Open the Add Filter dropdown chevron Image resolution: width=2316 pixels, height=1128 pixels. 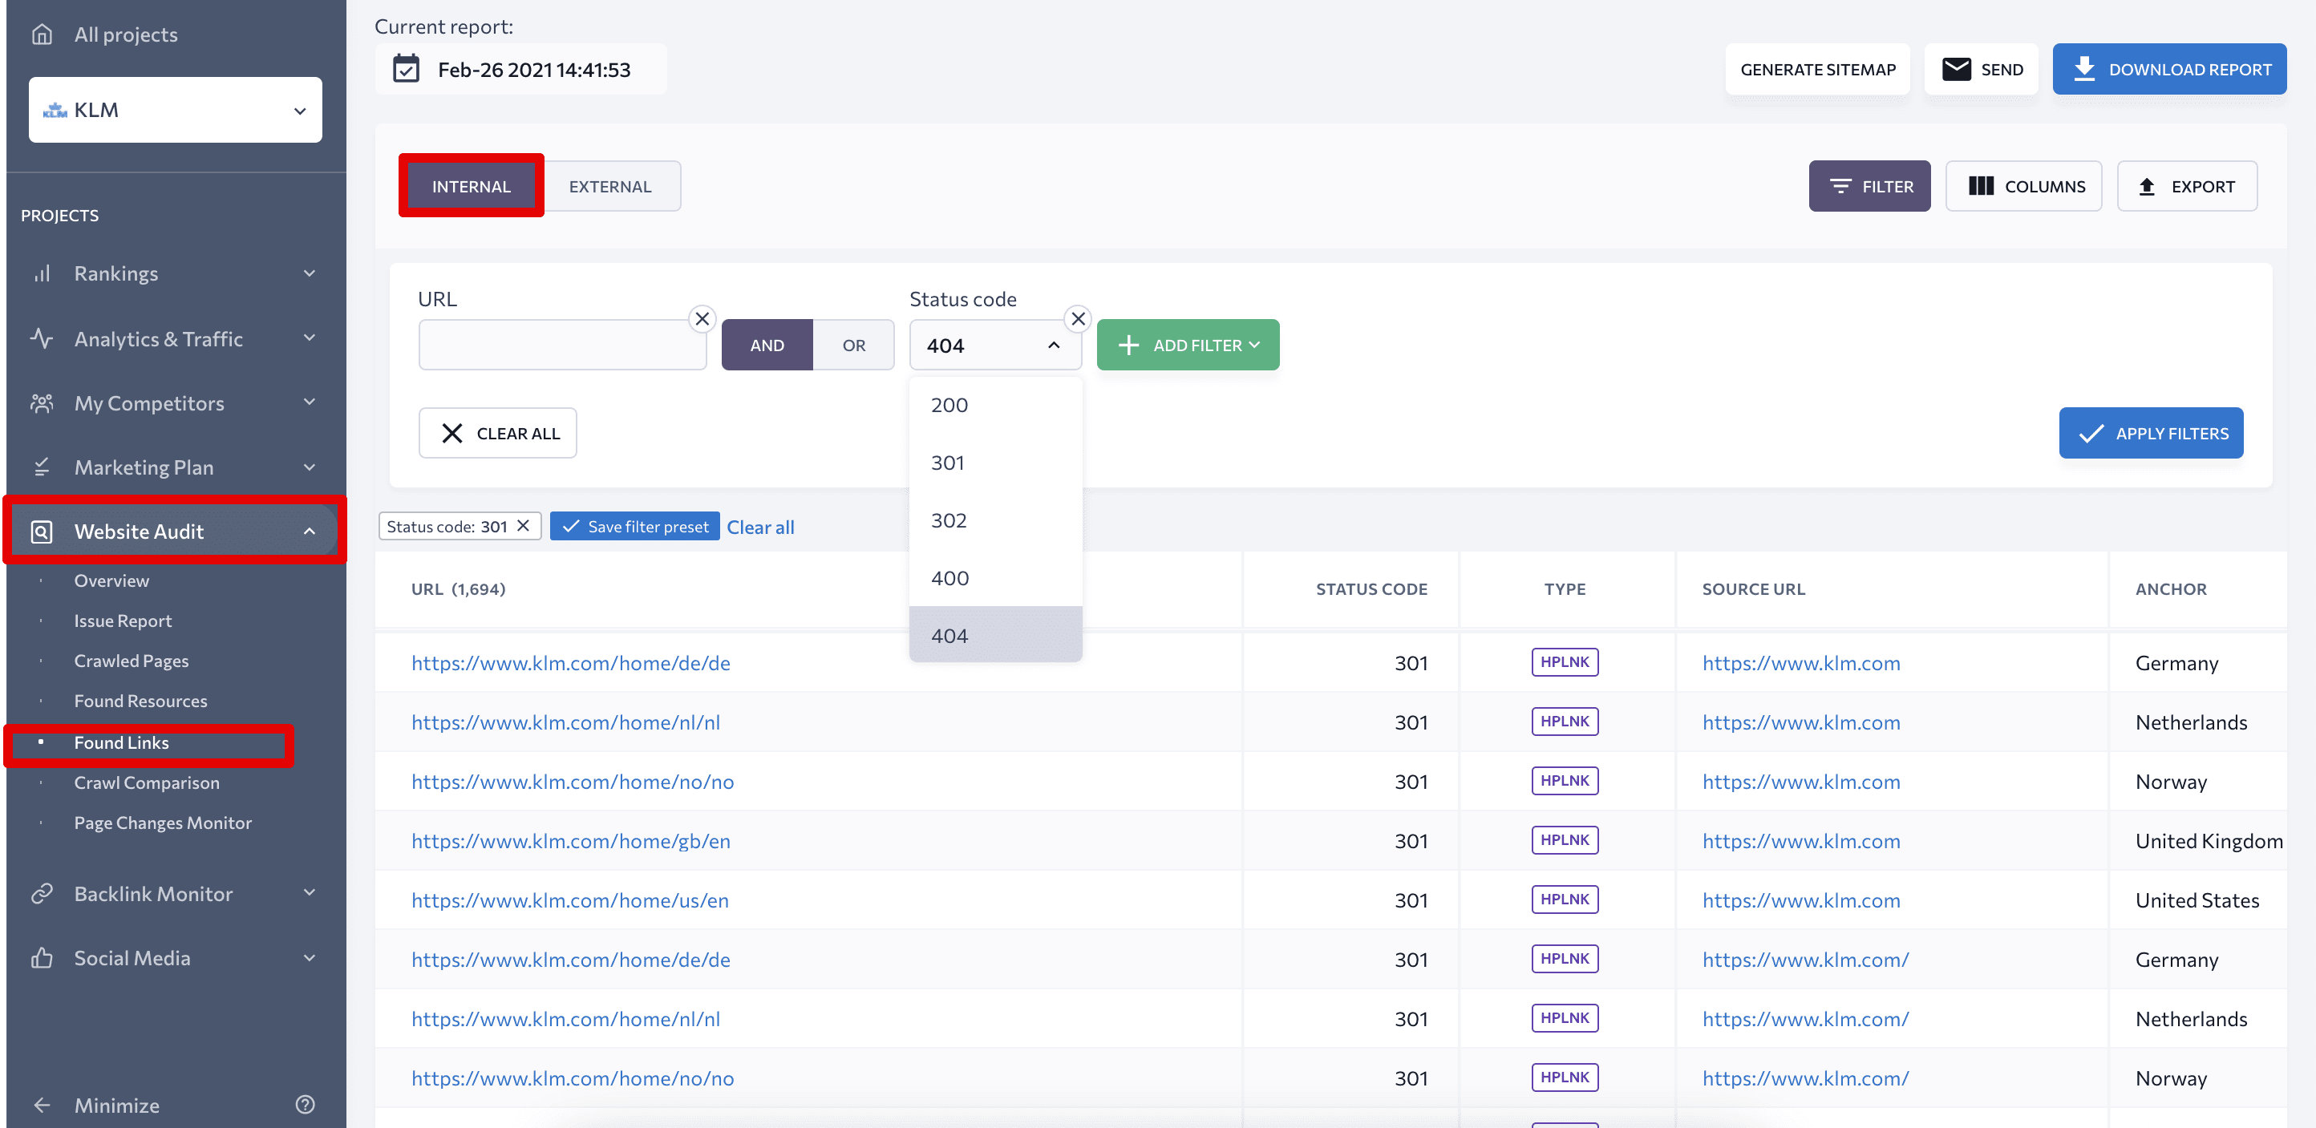pyautogui.click(x=1254, y=346)
